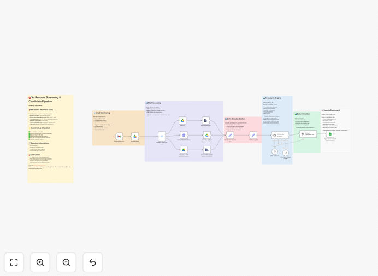This screenshot has width=378, height=276.
Task: Open the AI analysis agent node
Action: [x=280, y=135]
